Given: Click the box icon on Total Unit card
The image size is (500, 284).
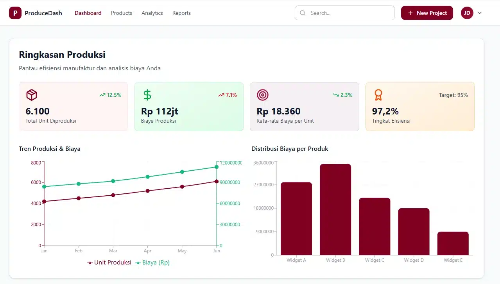Looking at the screenshot, I should click(32, 95).
